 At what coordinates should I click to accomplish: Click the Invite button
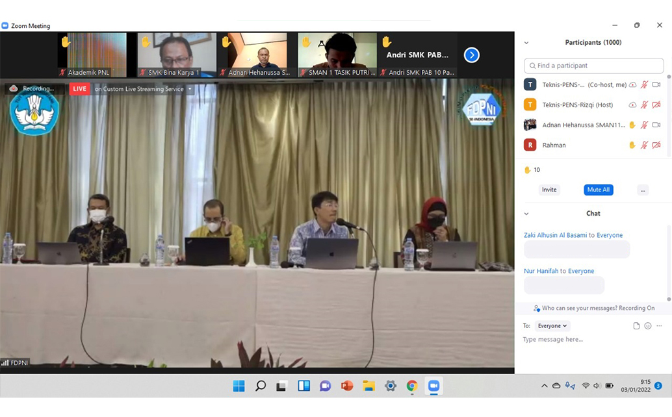(x=549, y=190)
